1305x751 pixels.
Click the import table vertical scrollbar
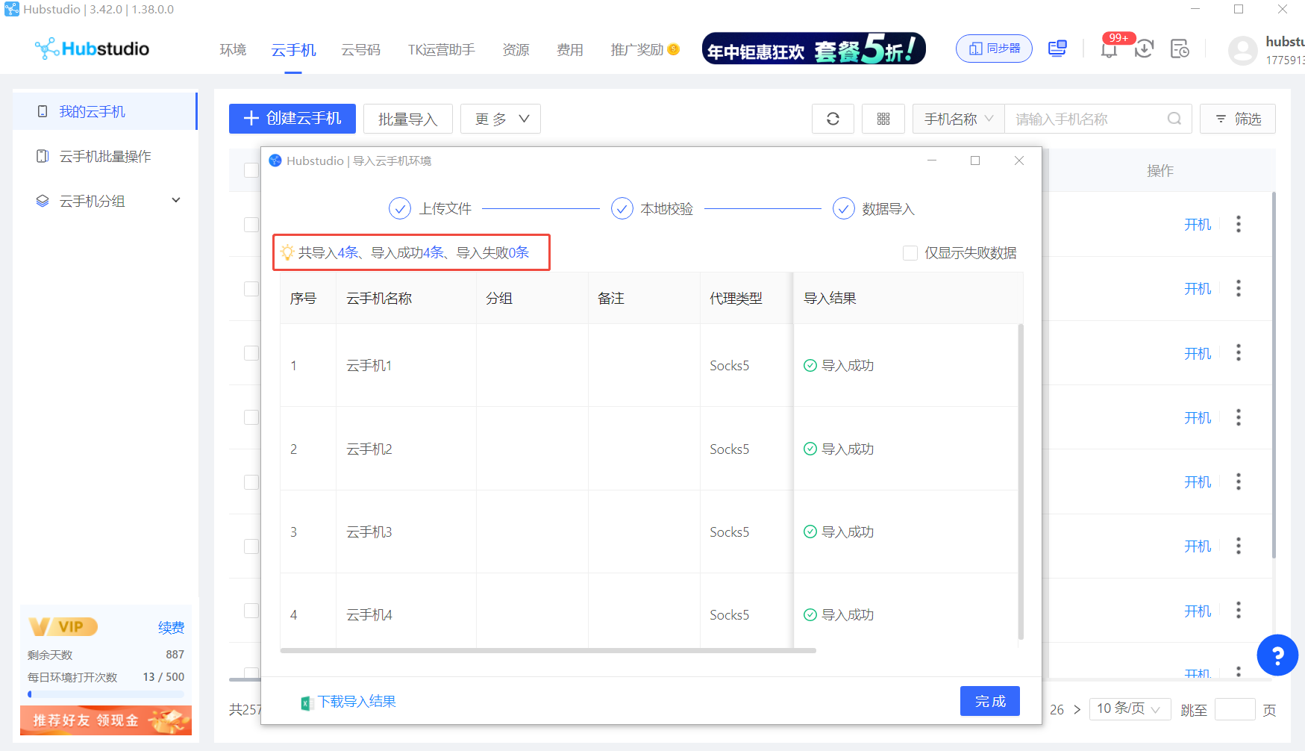point(1021,482)
